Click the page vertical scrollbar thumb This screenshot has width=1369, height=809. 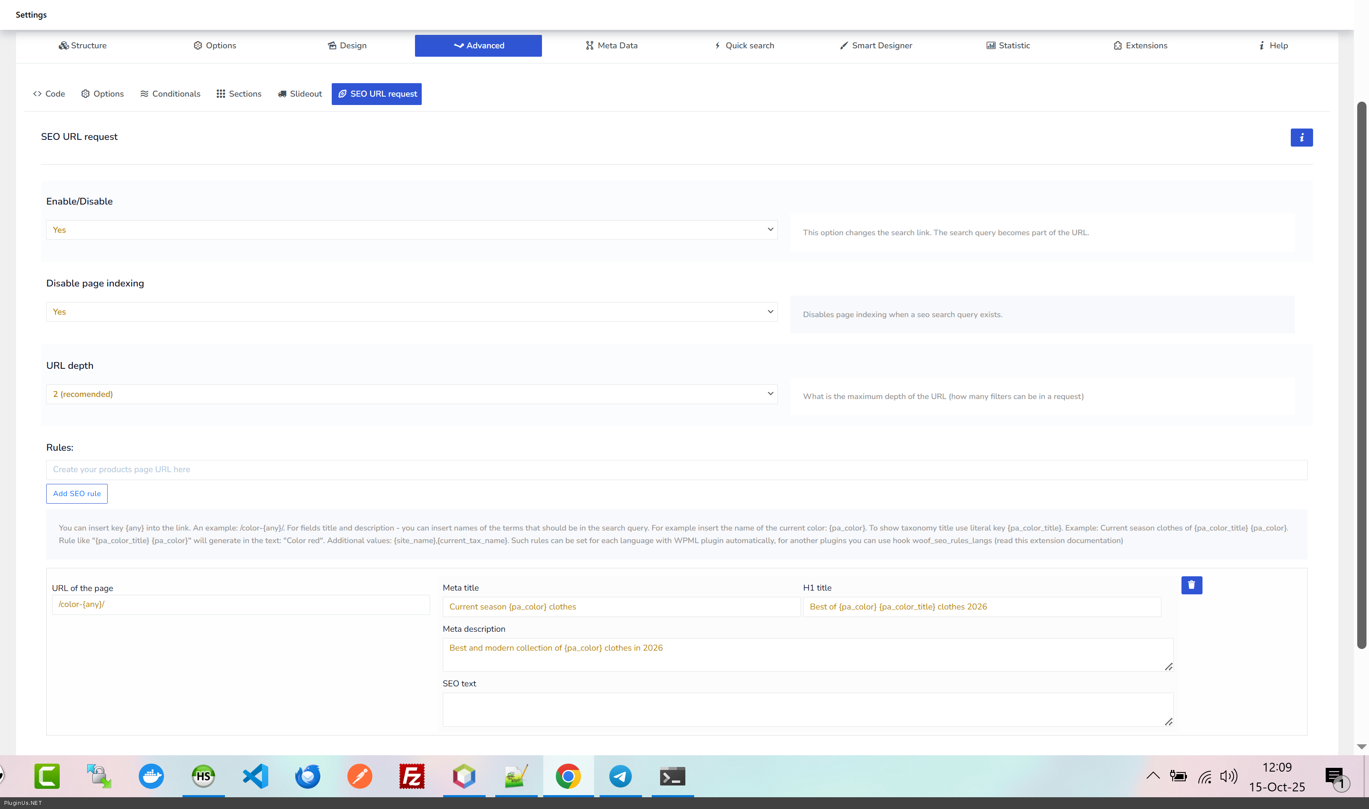tap(1361, 375)
